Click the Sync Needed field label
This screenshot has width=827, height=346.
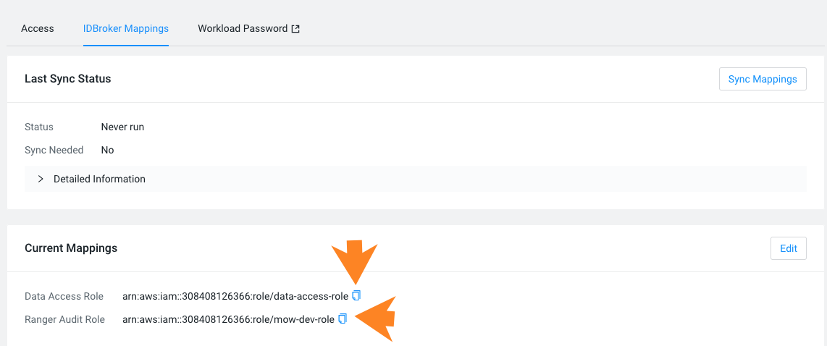pyautogui.click(x=54, y=150)
